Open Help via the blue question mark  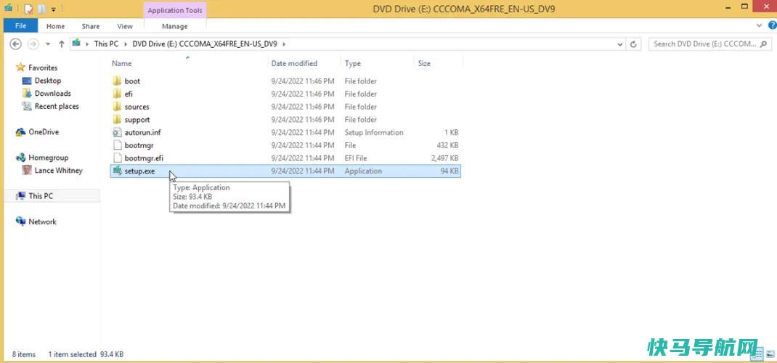(771, 25)
